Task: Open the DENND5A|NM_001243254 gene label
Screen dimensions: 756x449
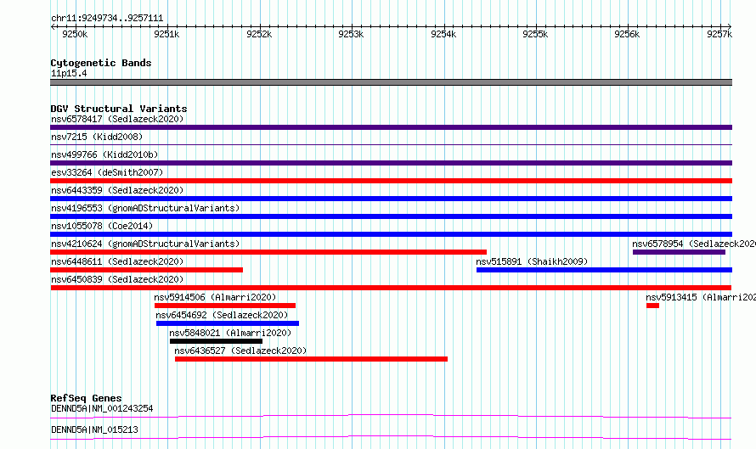Action: tap(102, 408)
